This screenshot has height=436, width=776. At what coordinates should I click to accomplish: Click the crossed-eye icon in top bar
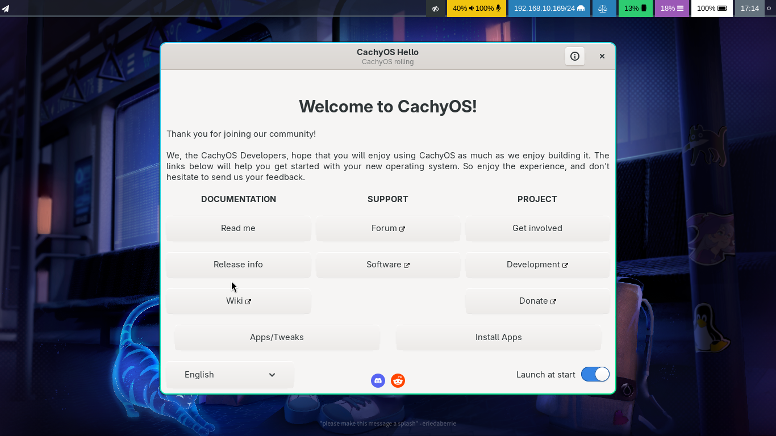click(436, 9)
